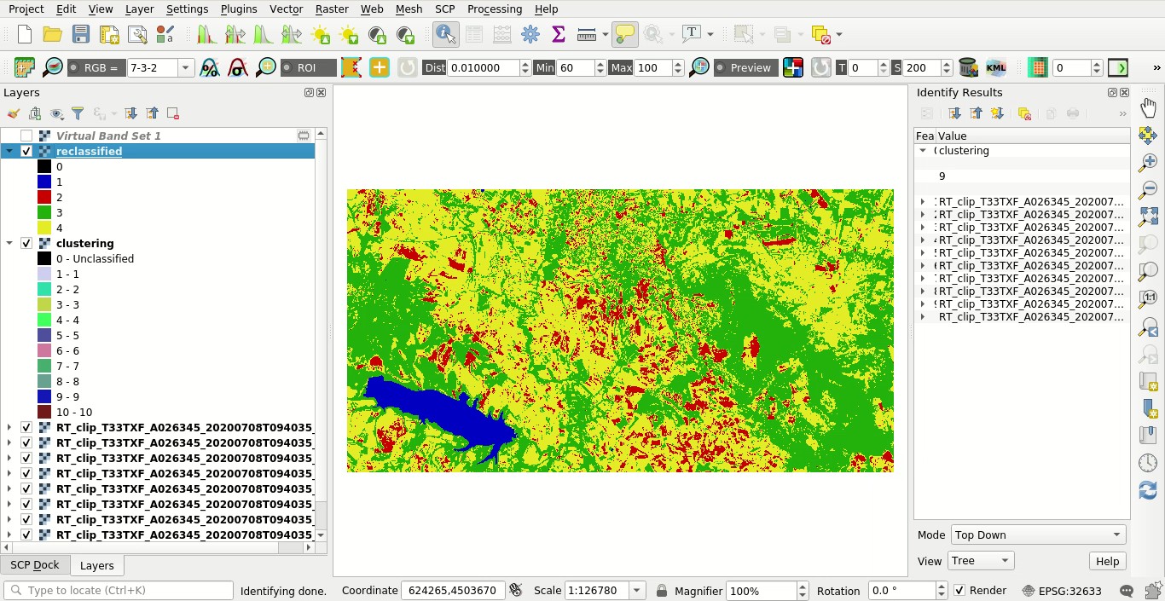Open the Processing Toolbox gear icon

pyautogui.click(x=530, y=35)
